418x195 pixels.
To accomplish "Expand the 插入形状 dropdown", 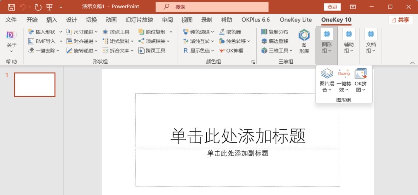I will click(x=61, y=32).
